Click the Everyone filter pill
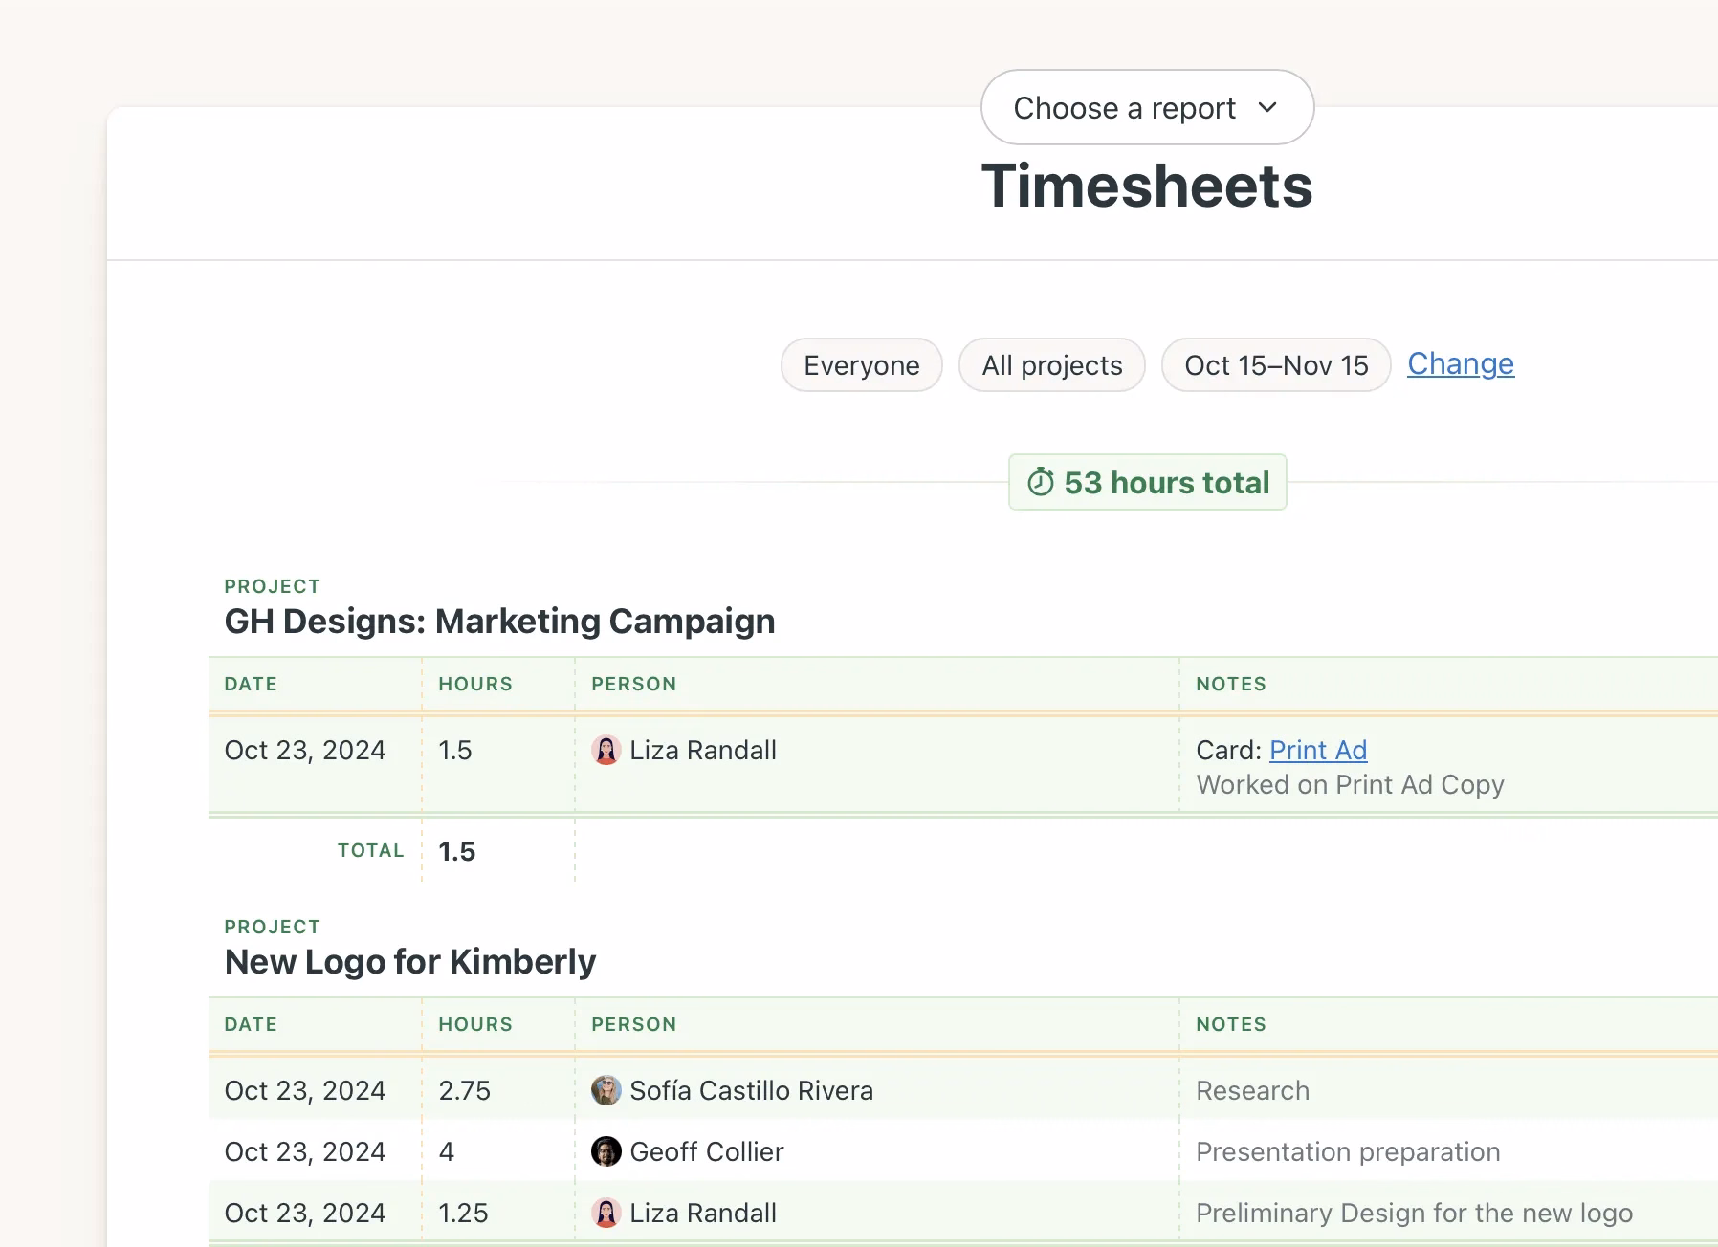The width and height of the screenshot is (1718, 1247). (x=861, y=365)
